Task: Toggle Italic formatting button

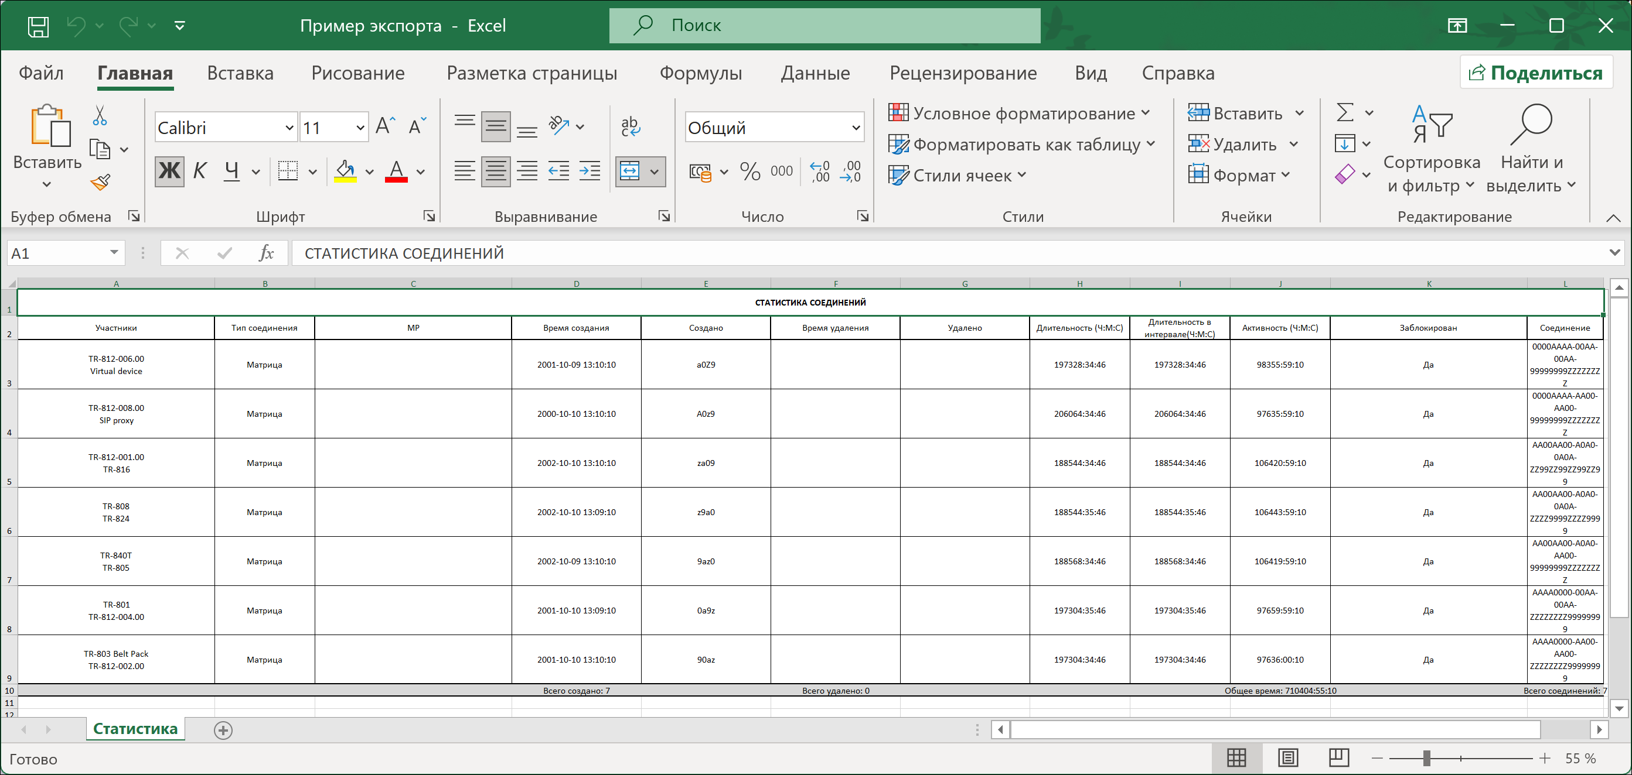Action: 200,171
